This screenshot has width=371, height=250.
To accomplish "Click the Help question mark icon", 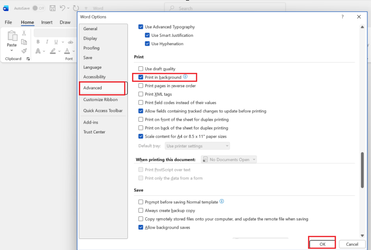I will point(342,17).
